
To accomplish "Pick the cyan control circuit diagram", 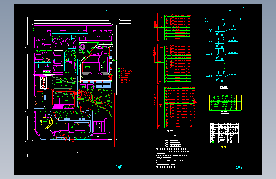I will pyautogui.click(x=223, y=50).
